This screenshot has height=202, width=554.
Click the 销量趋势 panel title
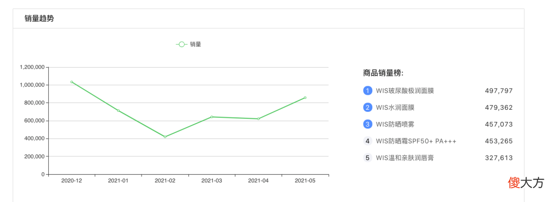(39, 19)
